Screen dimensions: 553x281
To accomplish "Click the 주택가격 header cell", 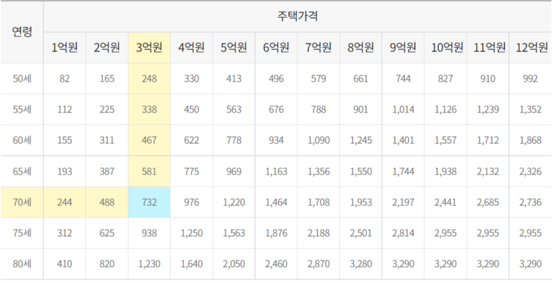I will click(x=298, y=17).
